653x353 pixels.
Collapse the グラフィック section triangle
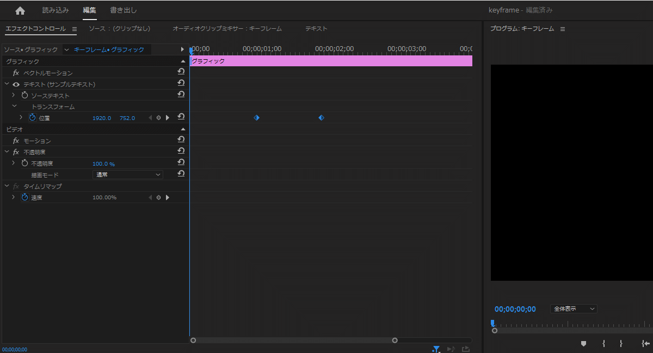coord(183,61)
